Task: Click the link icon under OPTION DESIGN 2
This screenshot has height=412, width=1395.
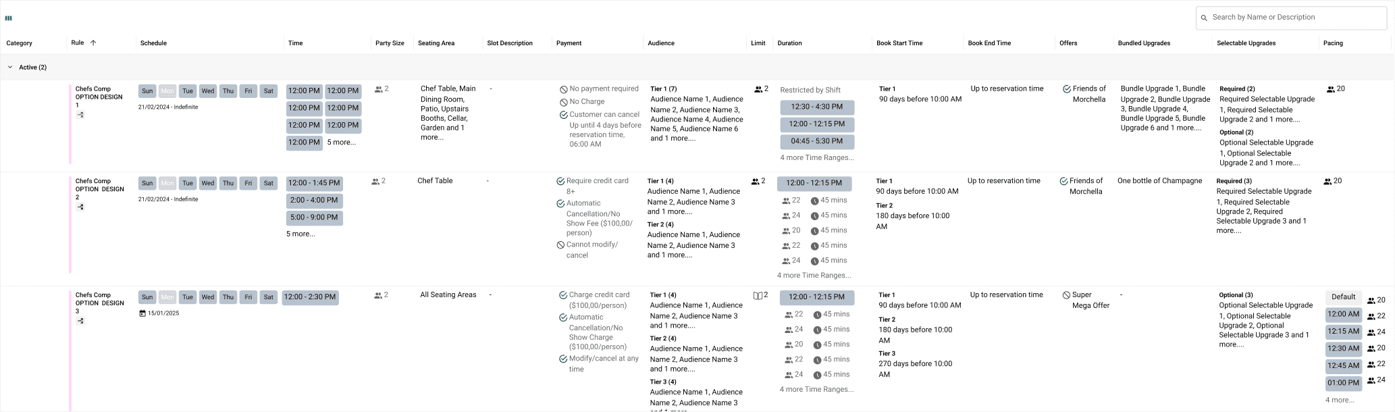Action: [80, 207]
